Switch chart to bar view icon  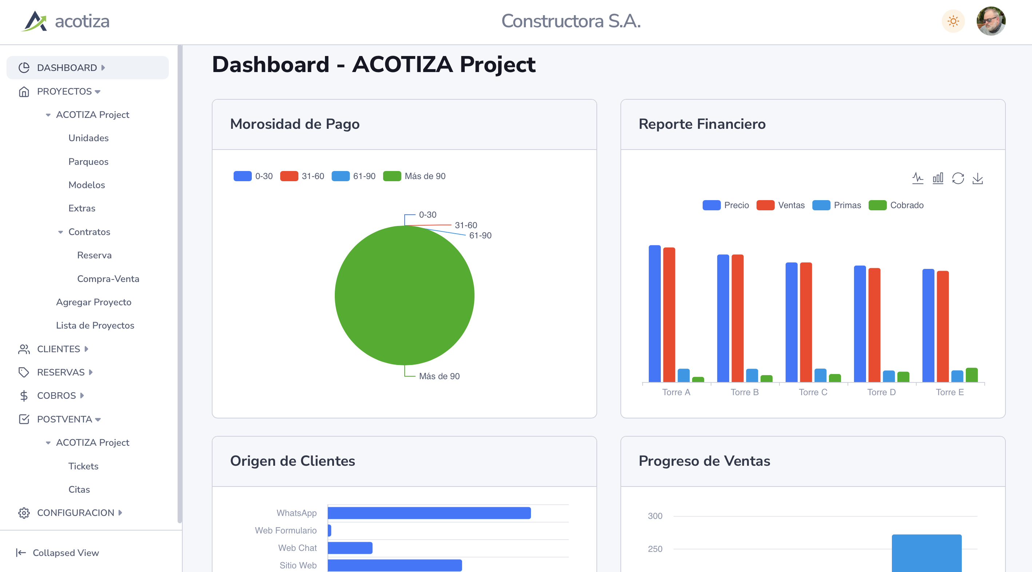coord(937,178)
